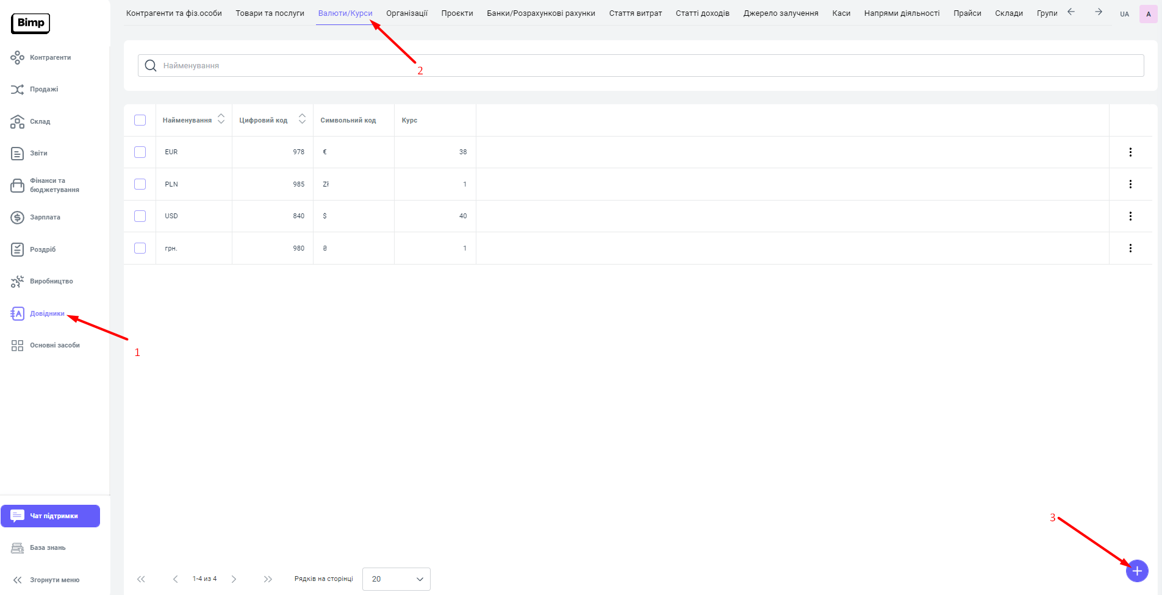Open the Склад section in sidebar

pyautogui.click(x=40, y=122)
